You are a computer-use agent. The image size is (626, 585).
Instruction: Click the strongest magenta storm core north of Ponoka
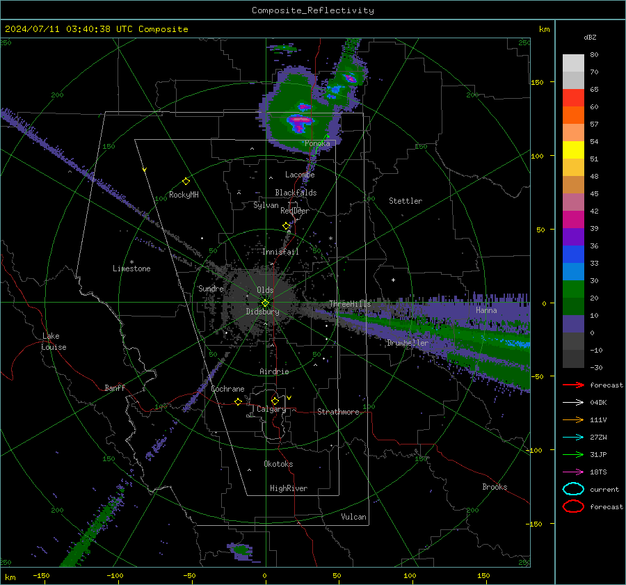click(x=300, y=120)
